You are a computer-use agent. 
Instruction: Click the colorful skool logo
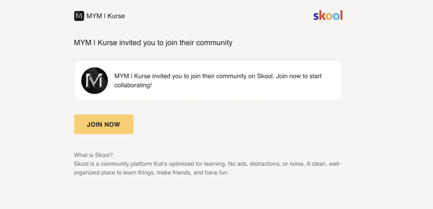click(328, 16)
